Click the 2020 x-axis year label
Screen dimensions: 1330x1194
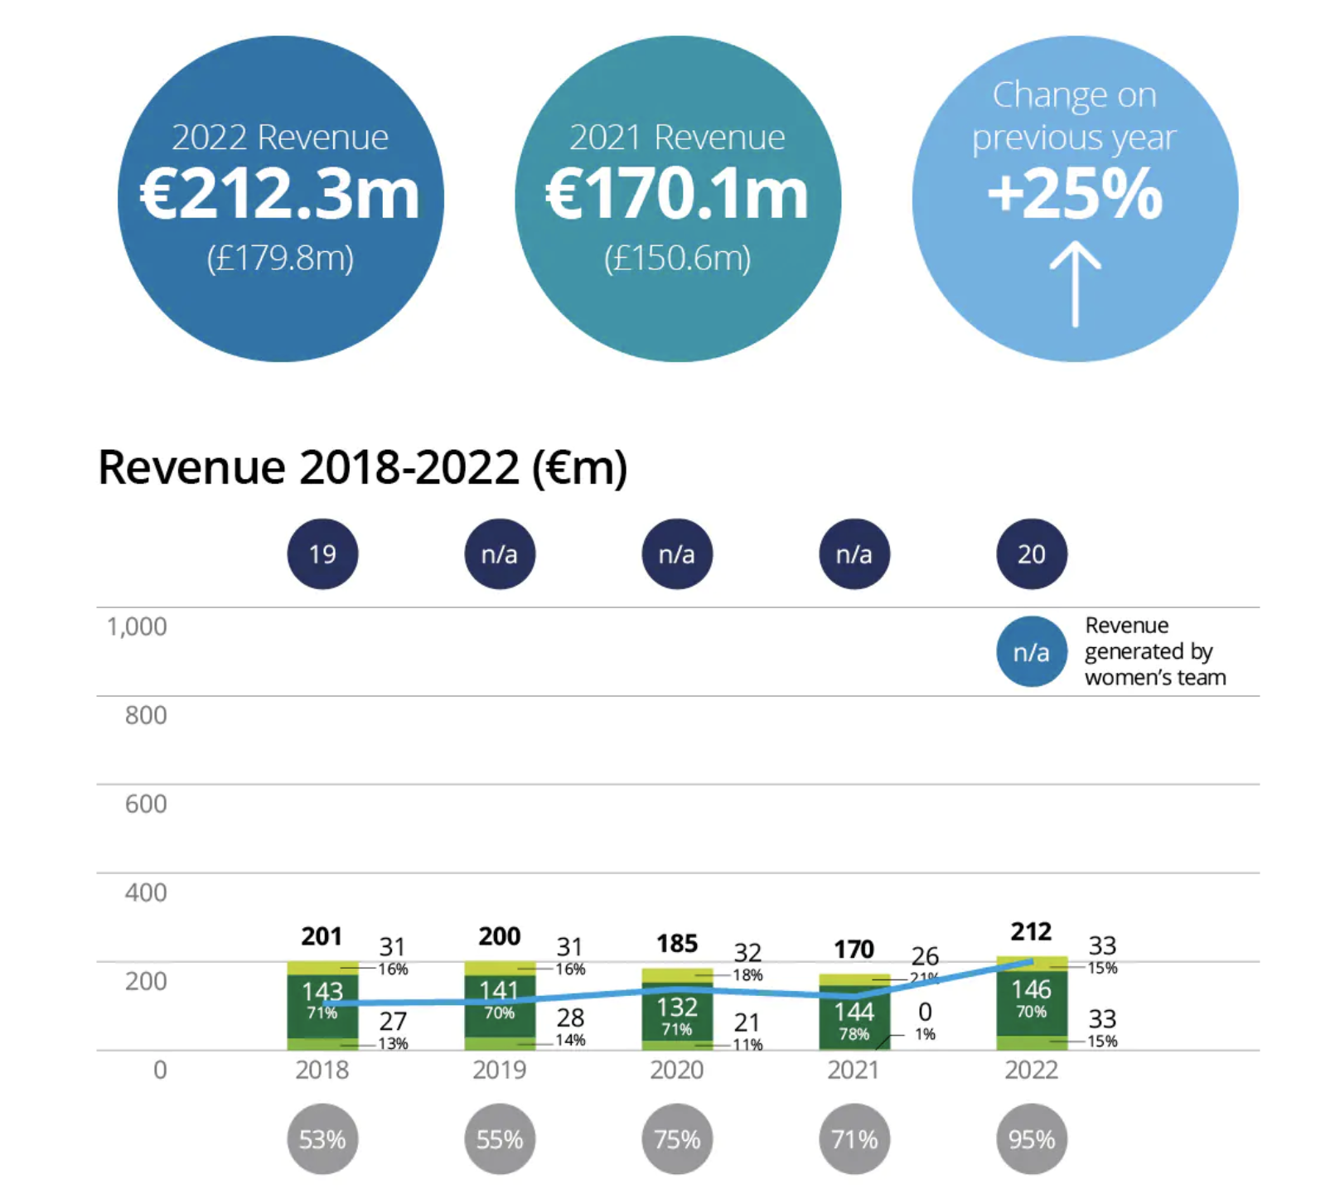(677, 1070)
